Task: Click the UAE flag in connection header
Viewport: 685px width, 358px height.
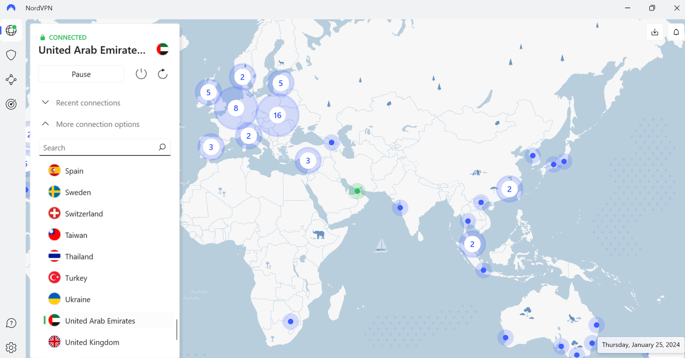Action: click(162, 49)
